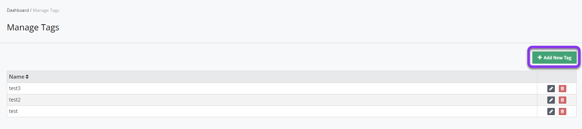
Task: Click the plus icon in Add New Tag
Action: click(x=540, y=58)
